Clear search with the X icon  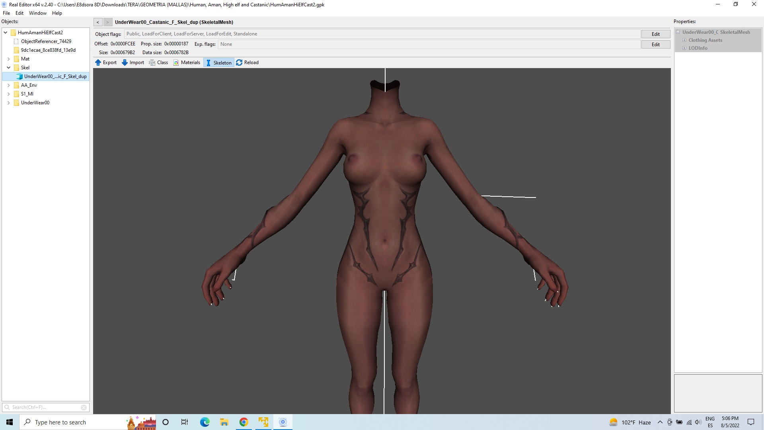tap(84, 407)
